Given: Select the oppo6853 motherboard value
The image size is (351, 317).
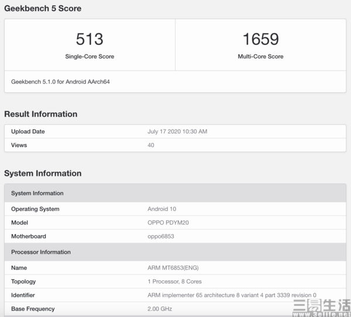Looking at the screenshot, I should tap(160, 236).
